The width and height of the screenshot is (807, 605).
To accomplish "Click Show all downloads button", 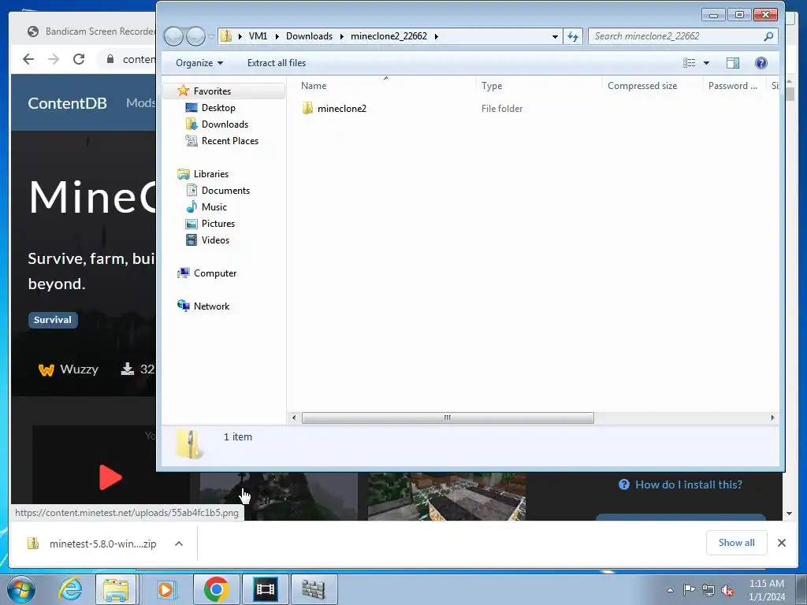I will [x=737, y=543].
